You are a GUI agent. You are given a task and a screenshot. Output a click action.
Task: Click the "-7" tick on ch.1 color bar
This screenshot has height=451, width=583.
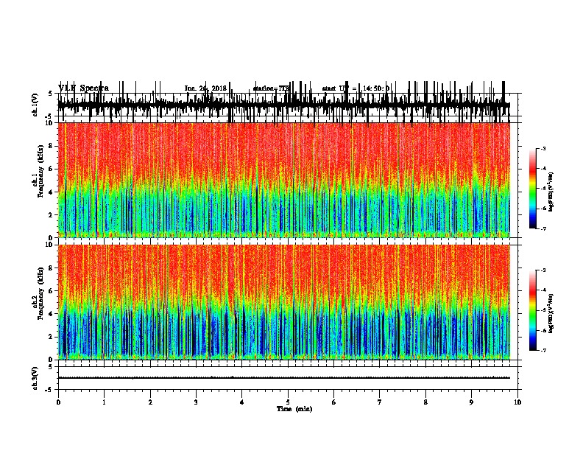(543, 228)
